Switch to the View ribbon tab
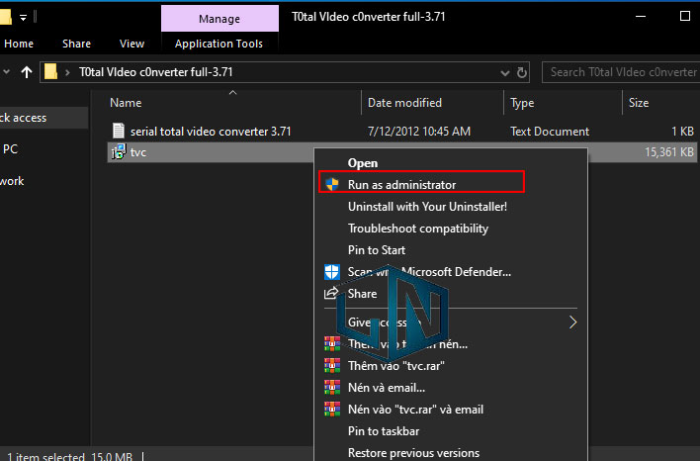Screen dimensions: 700x461 [131, 44]
